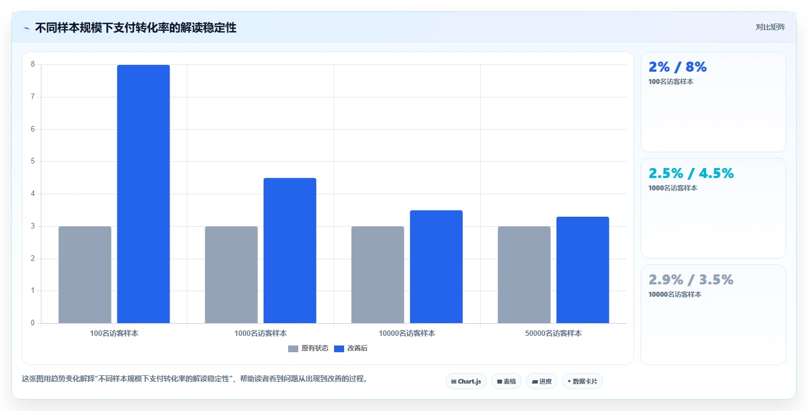Click the 100名访客样本 x-axis label
The height and width of the screenshot is (411, 808).
coord(114,333)
